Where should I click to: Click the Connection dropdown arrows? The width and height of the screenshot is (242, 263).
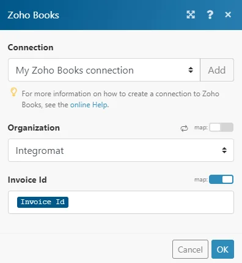pyautogui.click(x=191, y=70)
